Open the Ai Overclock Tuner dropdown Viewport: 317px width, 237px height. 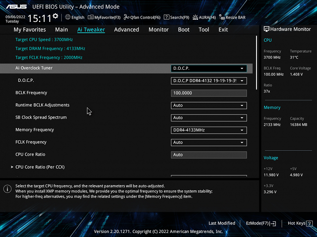click(x=209, y=68)
